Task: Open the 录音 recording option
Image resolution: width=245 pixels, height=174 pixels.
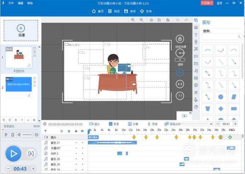Action: point(153,124)
